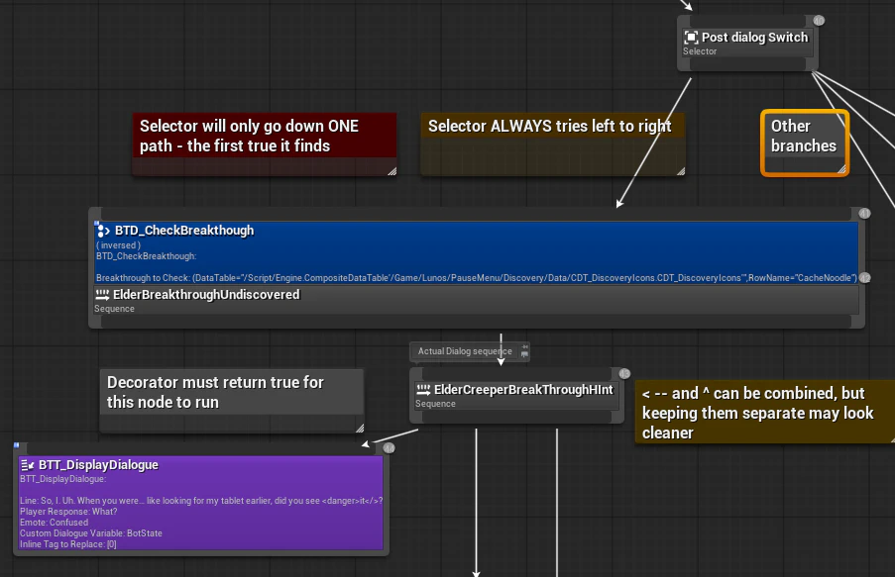The height and width of the screenshot is (577, 895).
Task: Click the resize grip of Decorator must return comment
Action: (360, 429)
